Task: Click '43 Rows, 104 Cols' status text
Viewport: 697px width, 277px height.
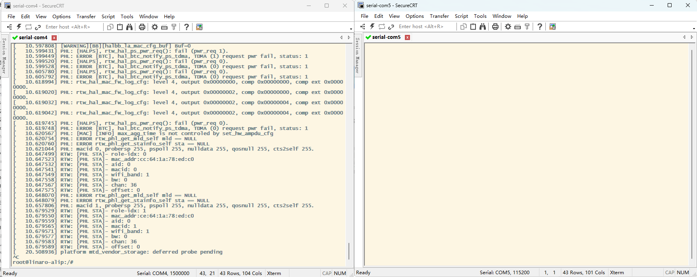Action: pos(241,273)
